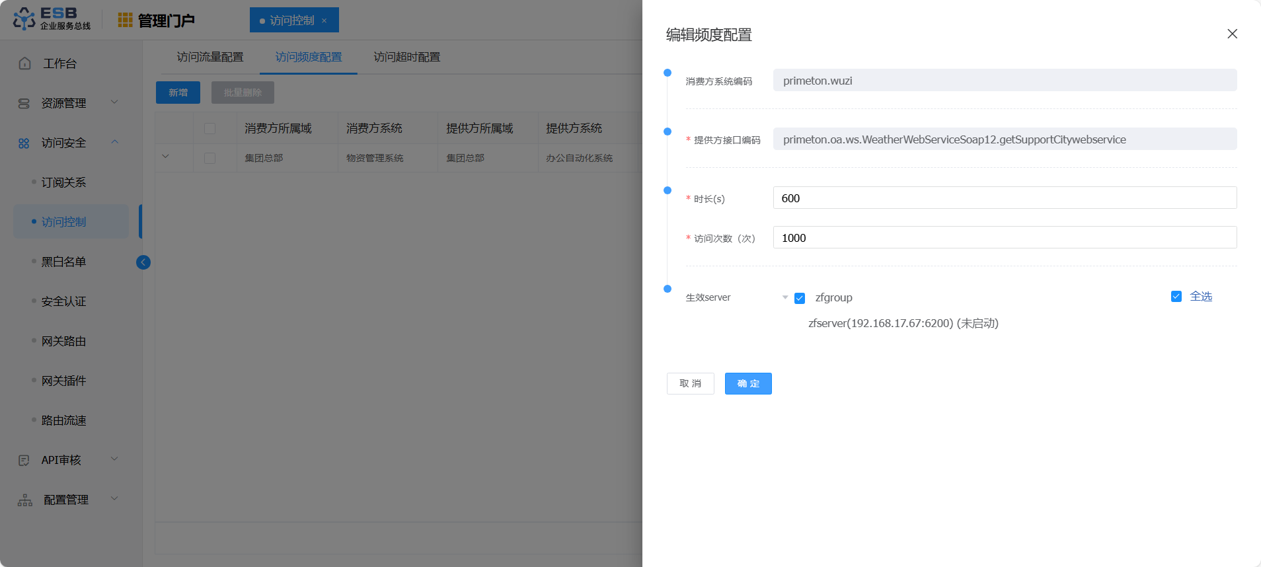Expand the 资源管理 menu chevron

114,102
